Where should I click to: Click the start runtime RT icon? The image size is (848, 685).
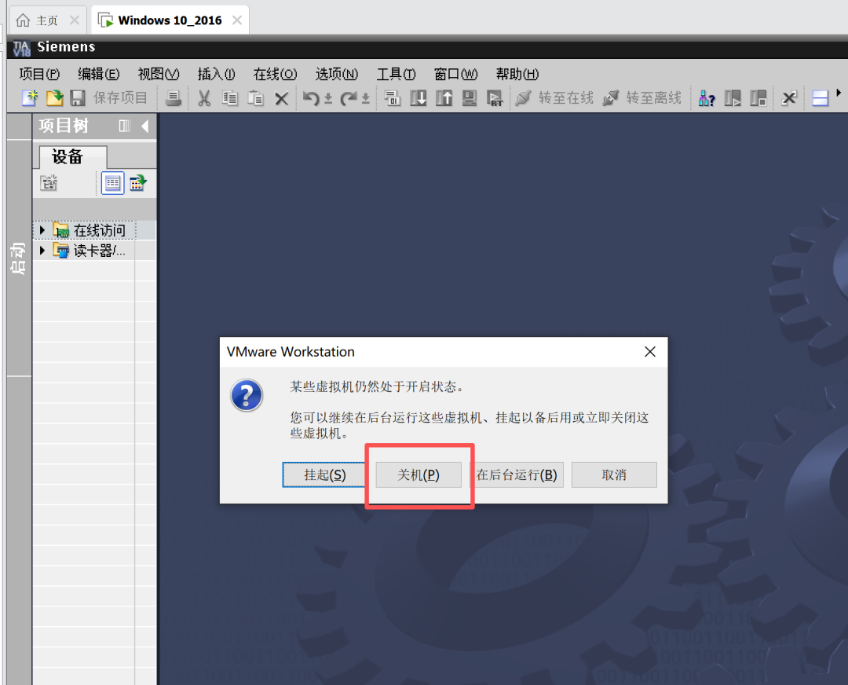(x=495, y=98)
